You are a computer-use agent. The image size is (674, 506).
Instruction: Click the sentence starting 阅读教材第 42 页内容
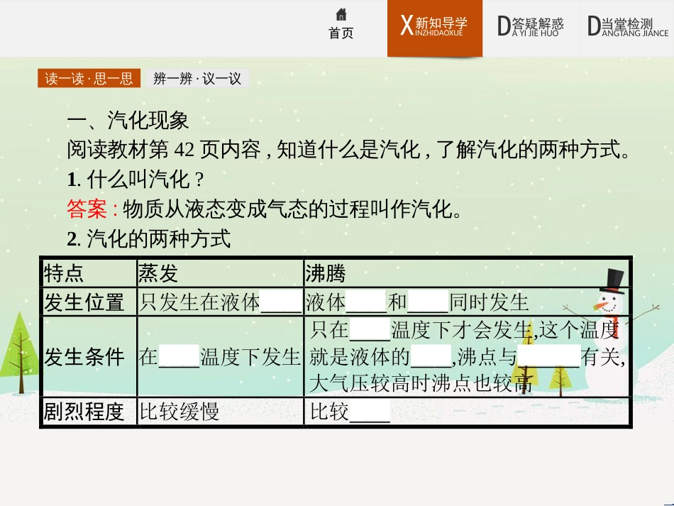point(348,150)
